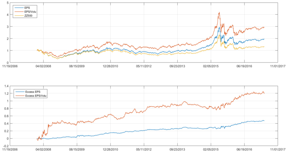The width and height of the screenshot is (287, 153).
Task: Click the y-axis value -0.2 on bottom chart
Action: click(x=6, y=146)
